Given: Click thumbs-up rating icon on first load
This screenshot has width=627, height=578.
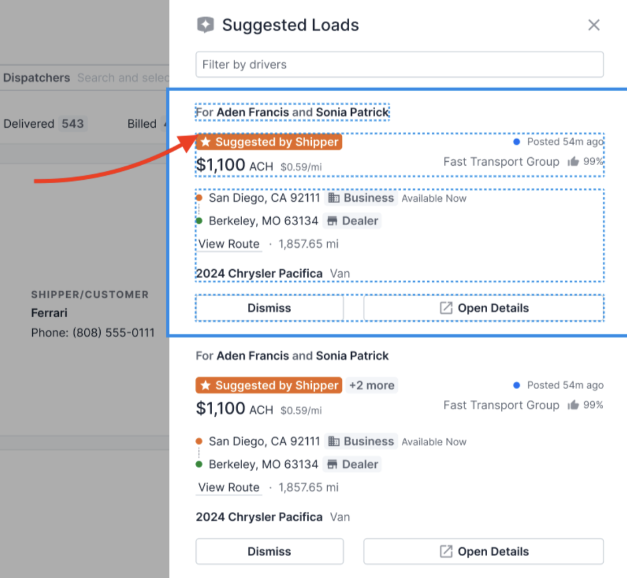Looking at the screenshot, I should (573, 161).
